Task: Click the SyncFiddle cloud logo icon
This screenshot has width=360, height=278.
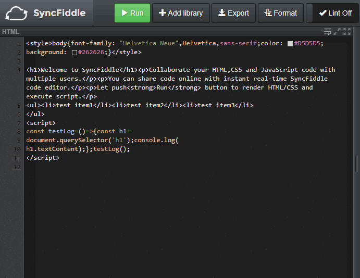Action: pyautogui.click(x=17, y=14)
